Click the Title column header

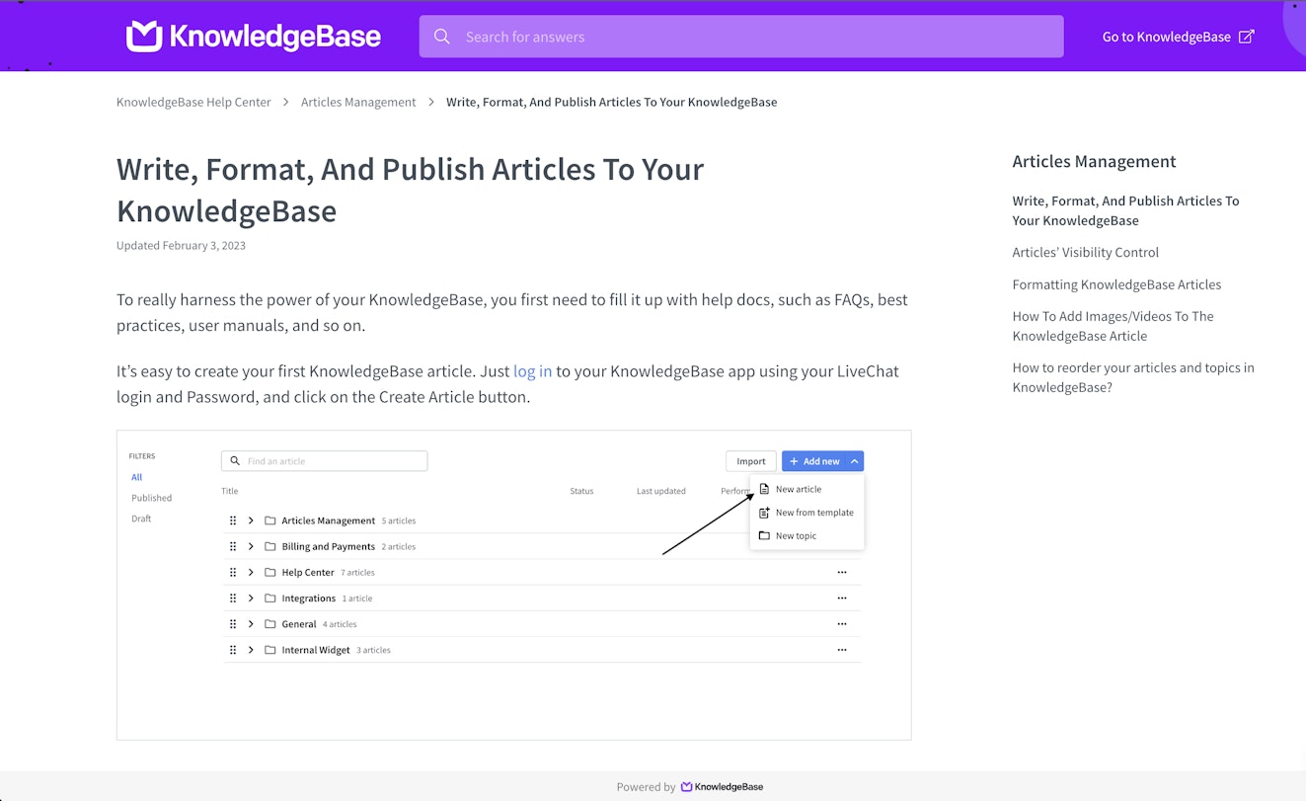click(x=229, y=491)
